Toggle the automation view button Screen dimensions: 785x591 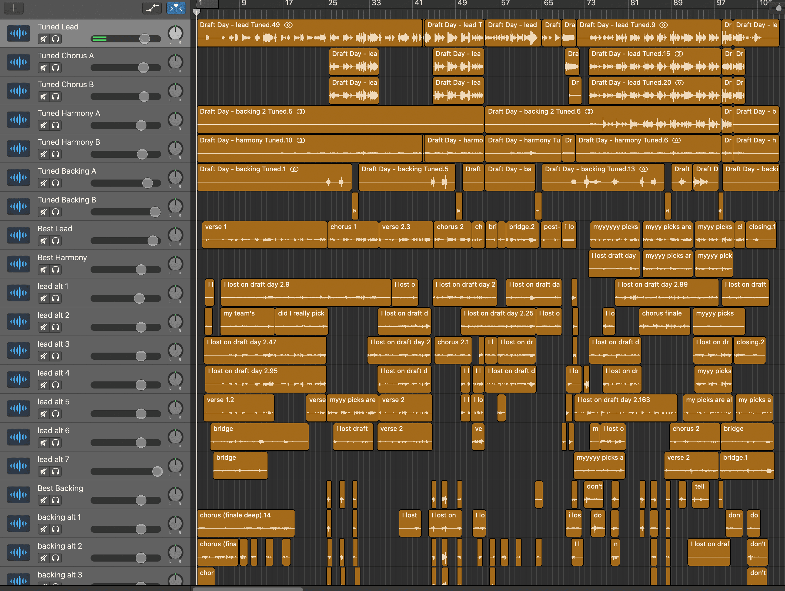[152, 8]
